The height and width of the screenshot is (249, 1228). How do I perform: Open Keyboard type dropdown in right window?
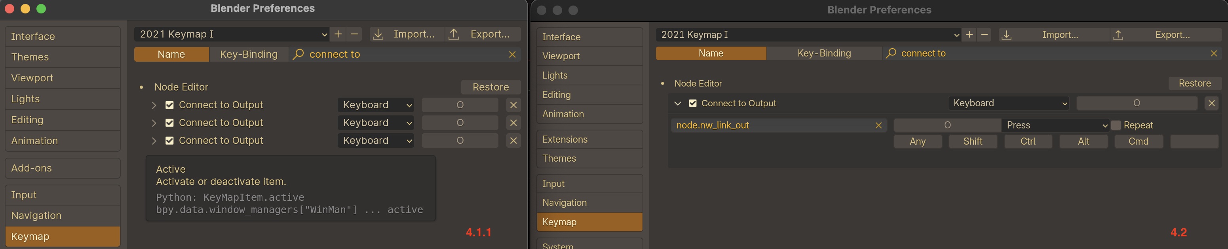pos(1009,103)
